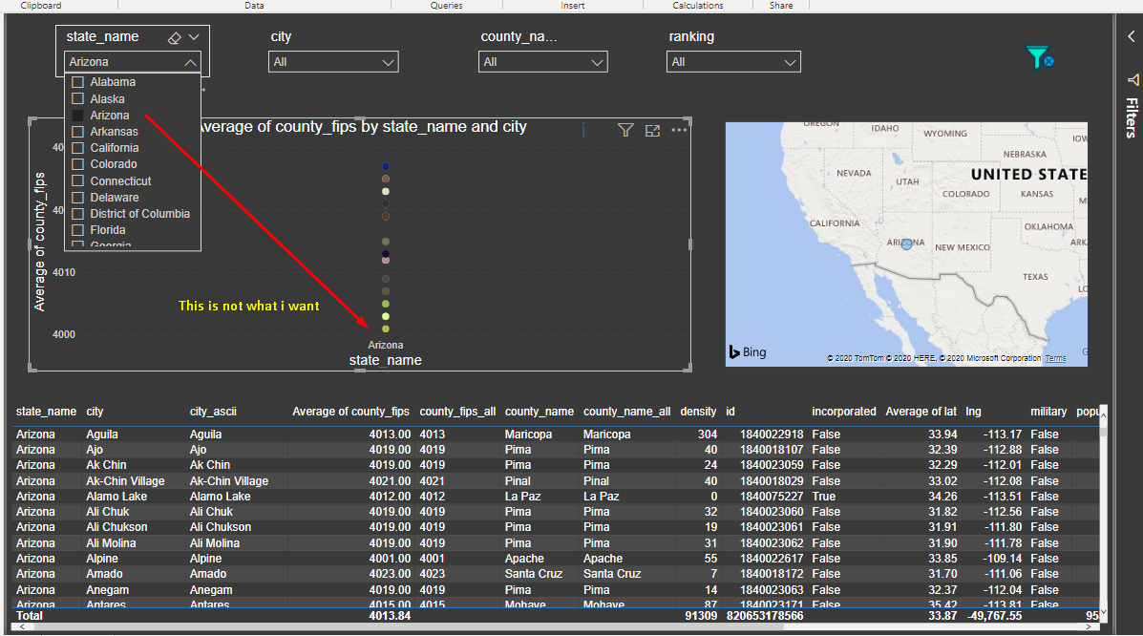Select the Arizona bubble on the map
Screen dimensions: 1143x636
tap(906, 245)
